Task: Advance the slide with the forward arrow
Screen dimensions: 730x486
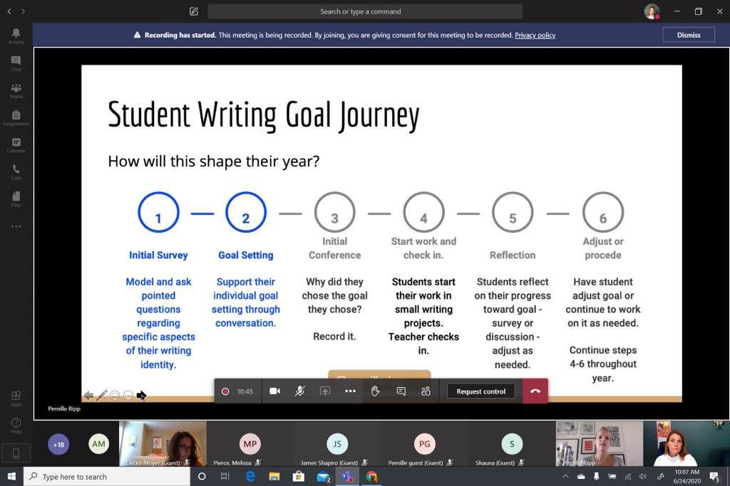Action: pyautogui.click(x=141, y=395)
